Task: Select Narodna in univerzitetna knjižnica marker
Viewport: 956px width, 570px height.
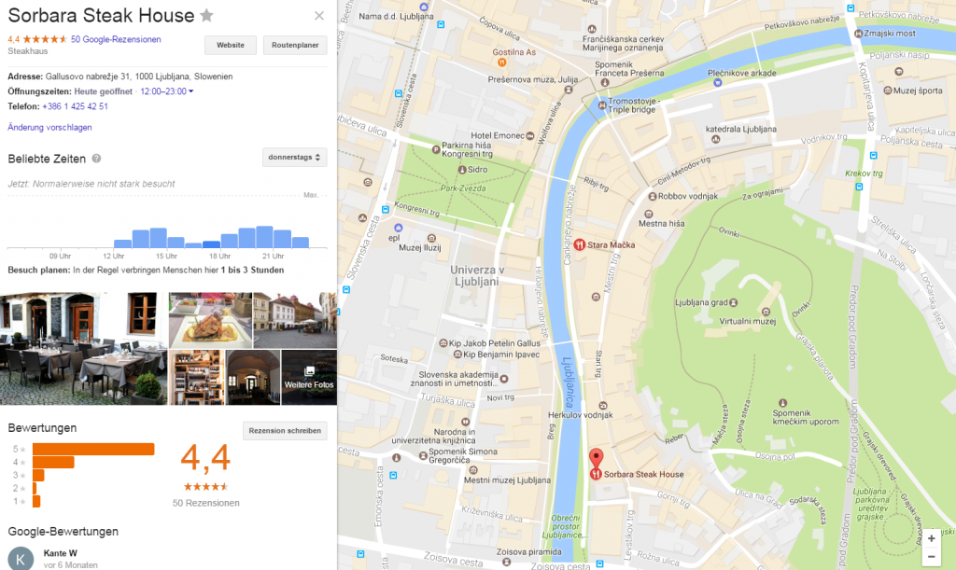Action: coord(465,422)
